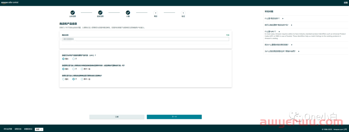349x132 pixels.
Task: Select '不' for the UPC question
Action: (x=74, y=59)
